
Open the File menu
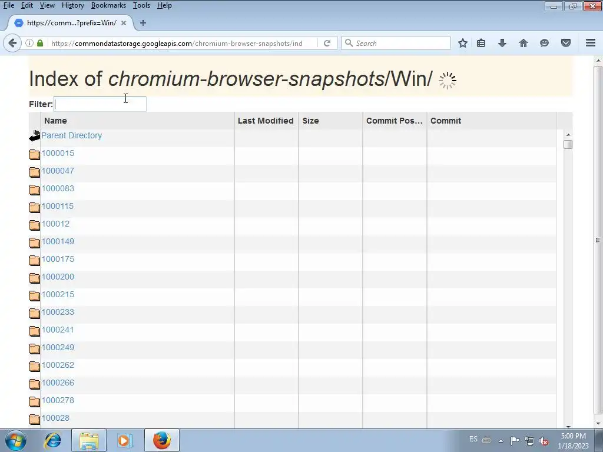coord(8,5)
